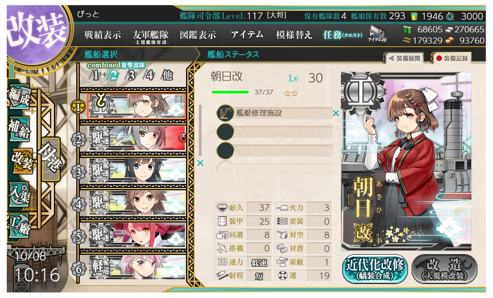This screenshot has width=493, height=298.
Task: Select the second empty equipment slot
Action: tap(274, 150)
